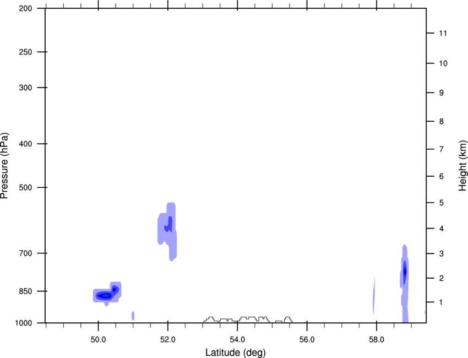Image resolution: width=468 pixels, height=358 pixels.
Task: Select the 700 pressure tick label
Action: [25, 253]
